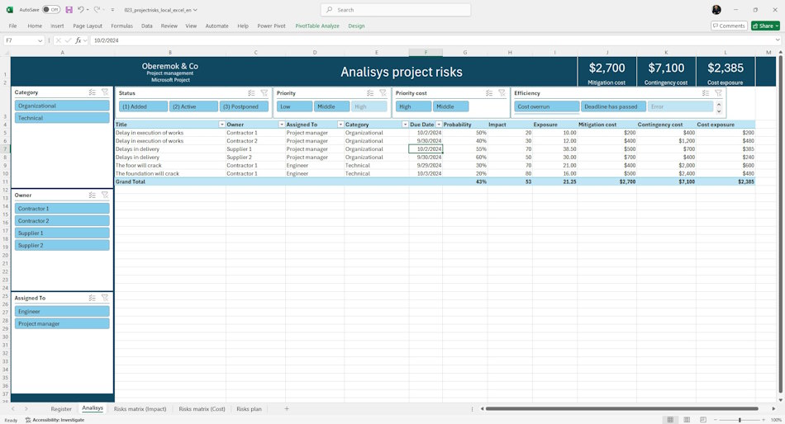Viewport: 785px width, 424px height.
Task: Add a new sheet with plus icon
Action: pyautogui.click(x=287, y=408)
